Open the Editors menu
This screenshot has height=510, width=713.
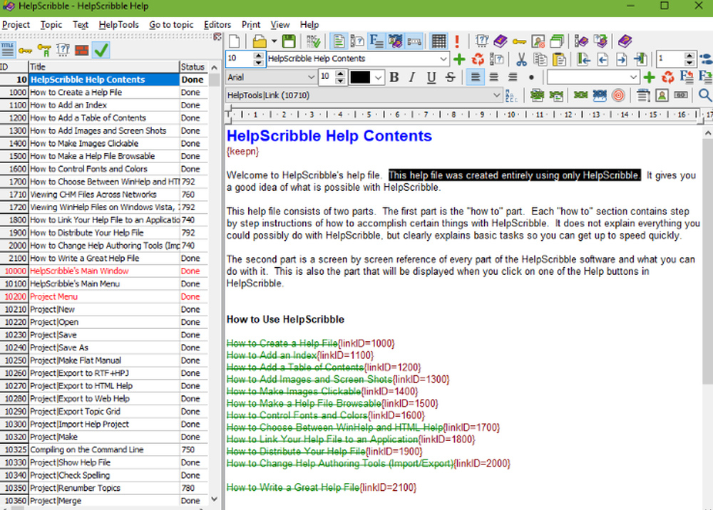point(217,24)
